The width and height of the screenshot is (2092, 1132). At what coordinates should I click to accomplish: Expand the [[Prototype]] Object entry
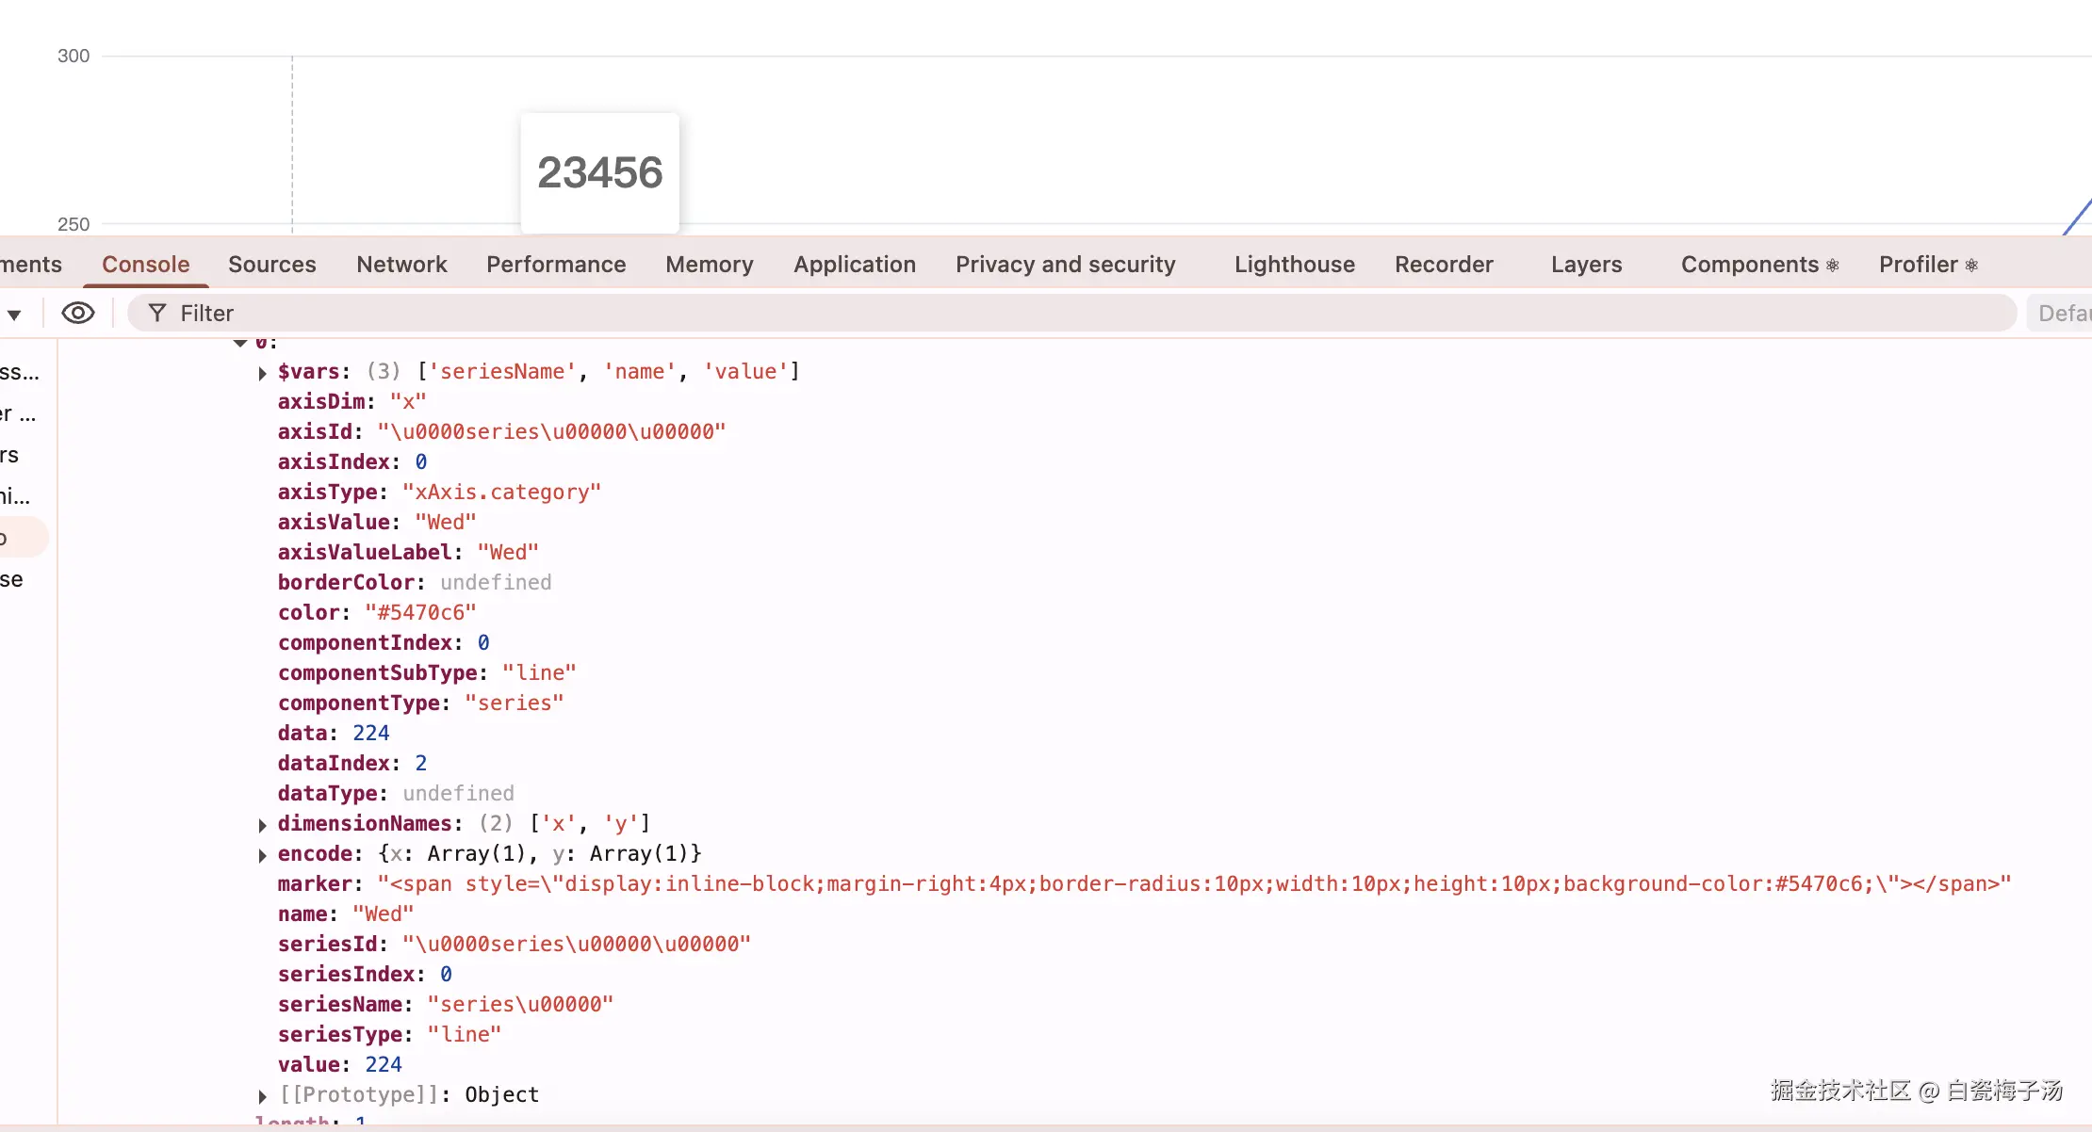point(262,1095)
